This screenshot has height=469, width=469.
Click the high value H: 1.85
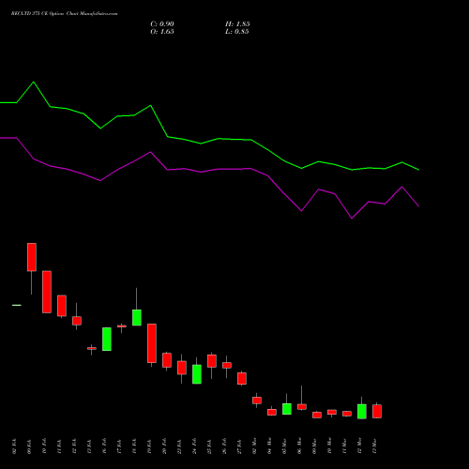pyautogui.click(x=237, y=24)
